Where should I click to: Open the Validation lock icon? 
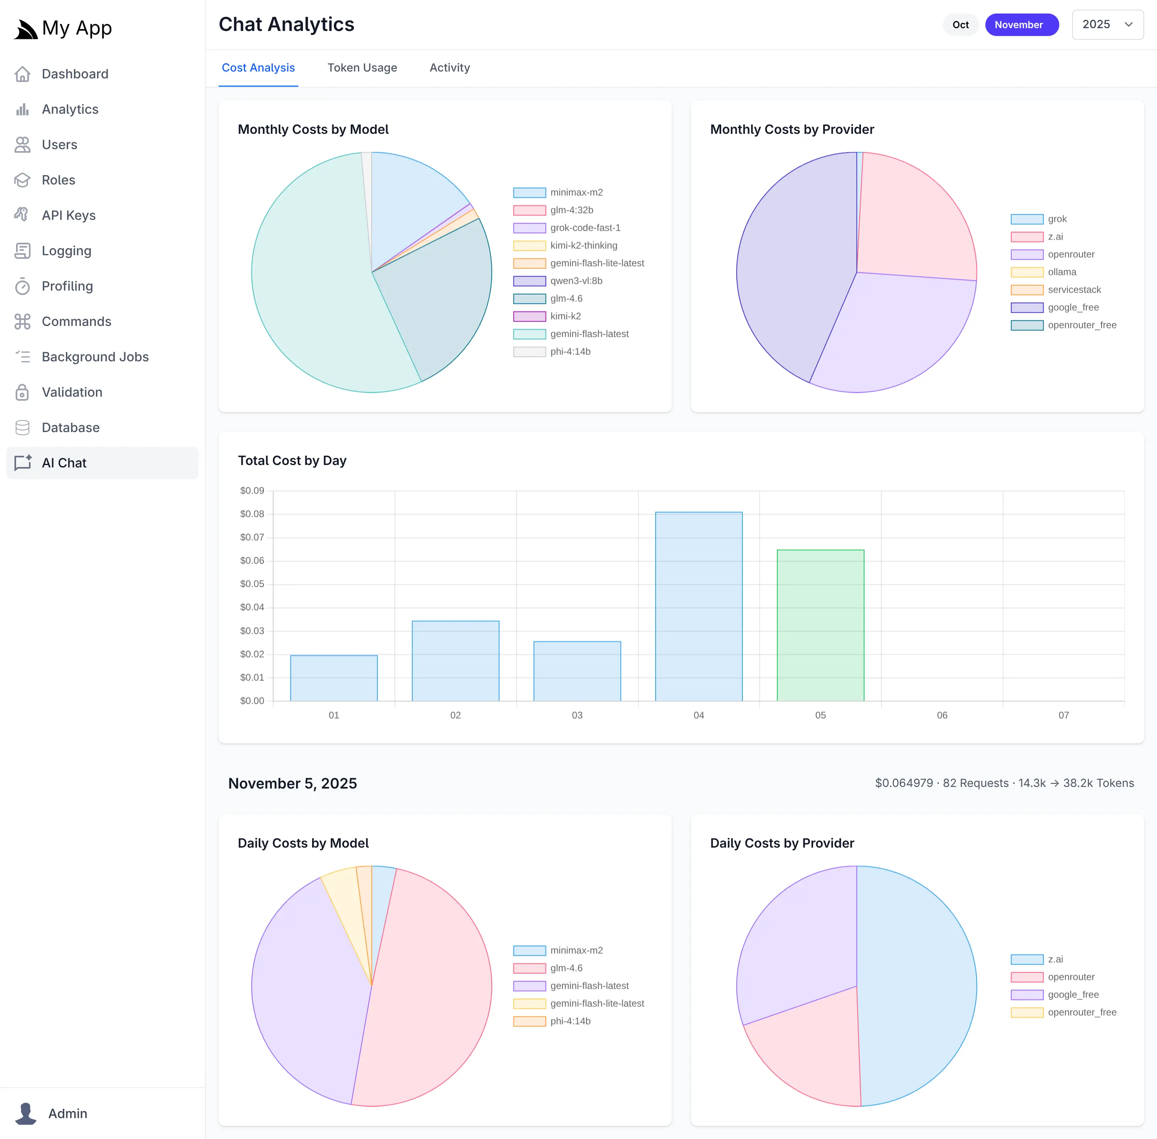point(22,392)
